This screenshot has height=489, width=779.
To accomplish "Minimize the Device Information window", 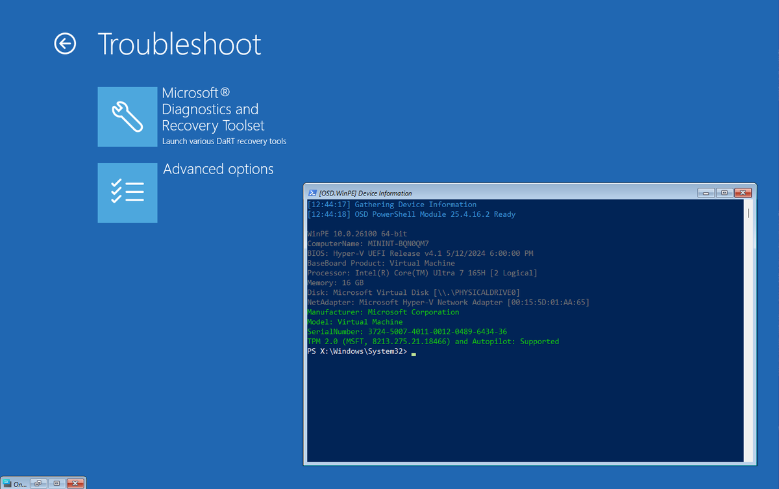I will (706, 193).
